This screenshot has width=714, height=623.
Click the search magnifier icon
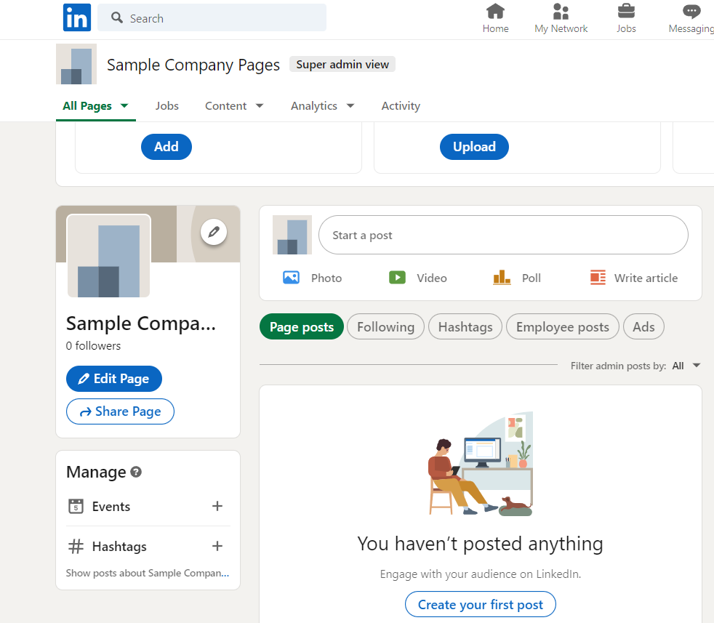tap(117, 17)
